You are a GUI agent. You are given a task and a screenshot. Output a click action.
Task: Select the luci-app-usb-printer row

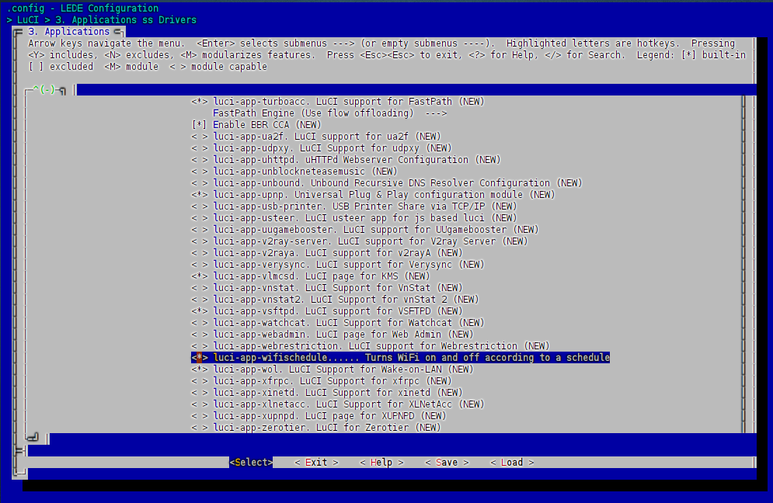pos(354,206)
